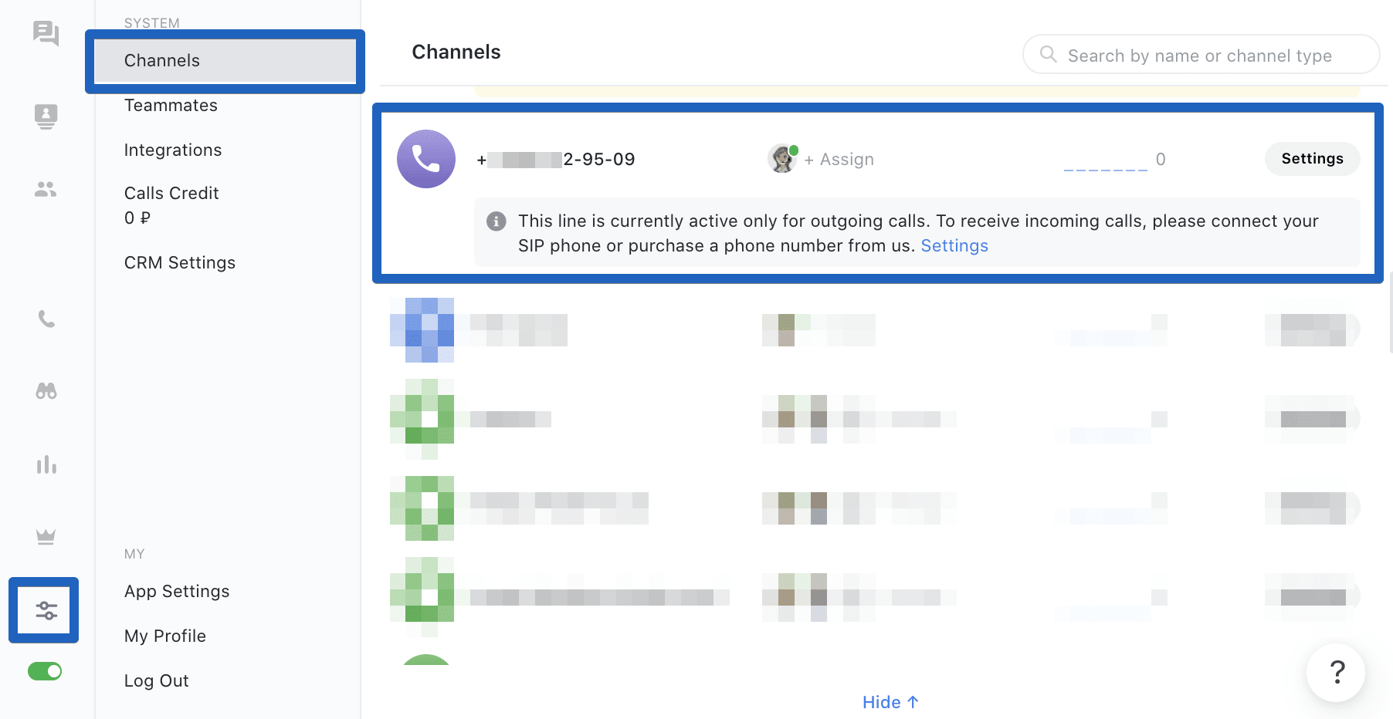Screen dimensions: 1393x719
Task: Open CRM Settings menu item
Action: [180, 263]
